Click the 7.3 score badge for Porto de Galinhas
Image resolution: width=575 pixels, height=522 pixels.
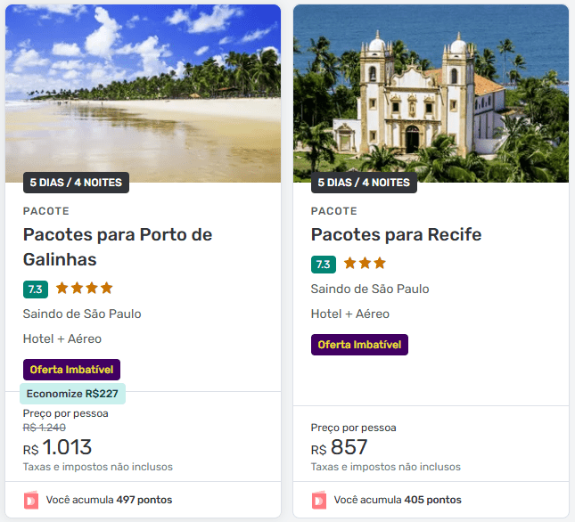(36, 289)
